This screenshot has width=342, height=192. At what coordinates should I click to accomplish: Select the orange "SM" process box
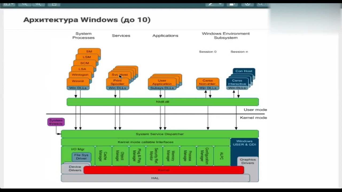tap(89, 51)
